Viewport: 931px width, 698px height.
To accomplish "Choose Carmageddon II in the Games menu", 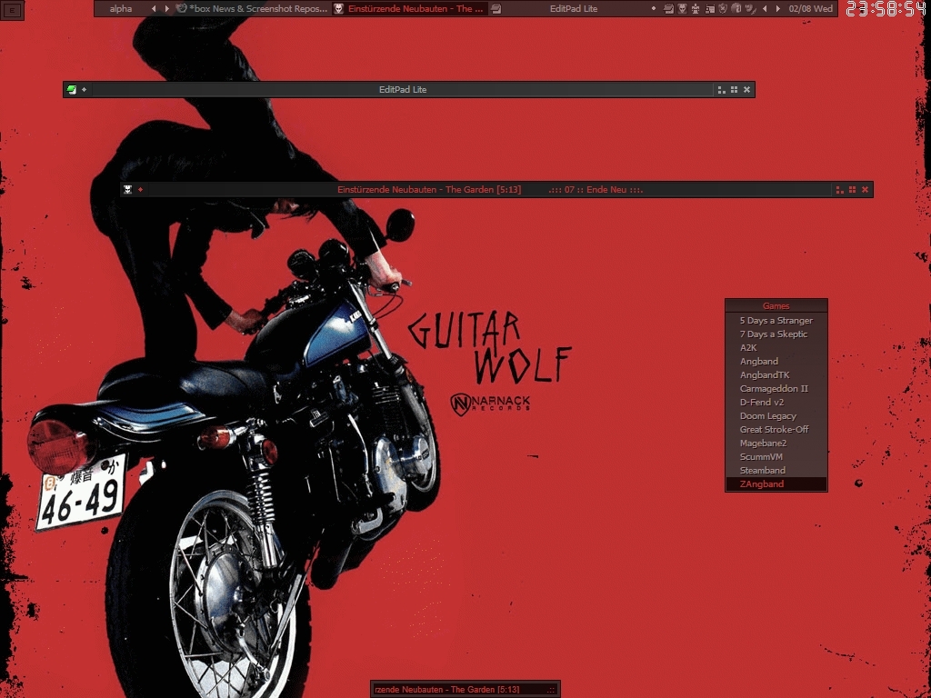I will 774,389.
